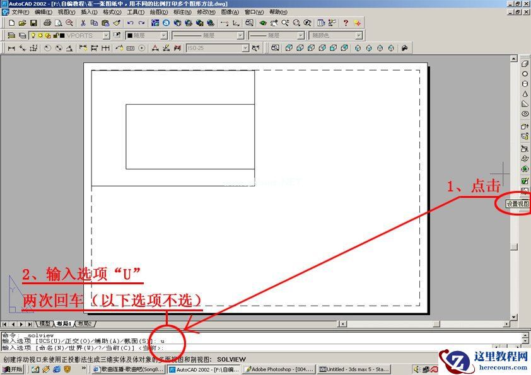Open the 修改(M) menu
Viewport: 531px width, 375px height.
coord(206,12)
